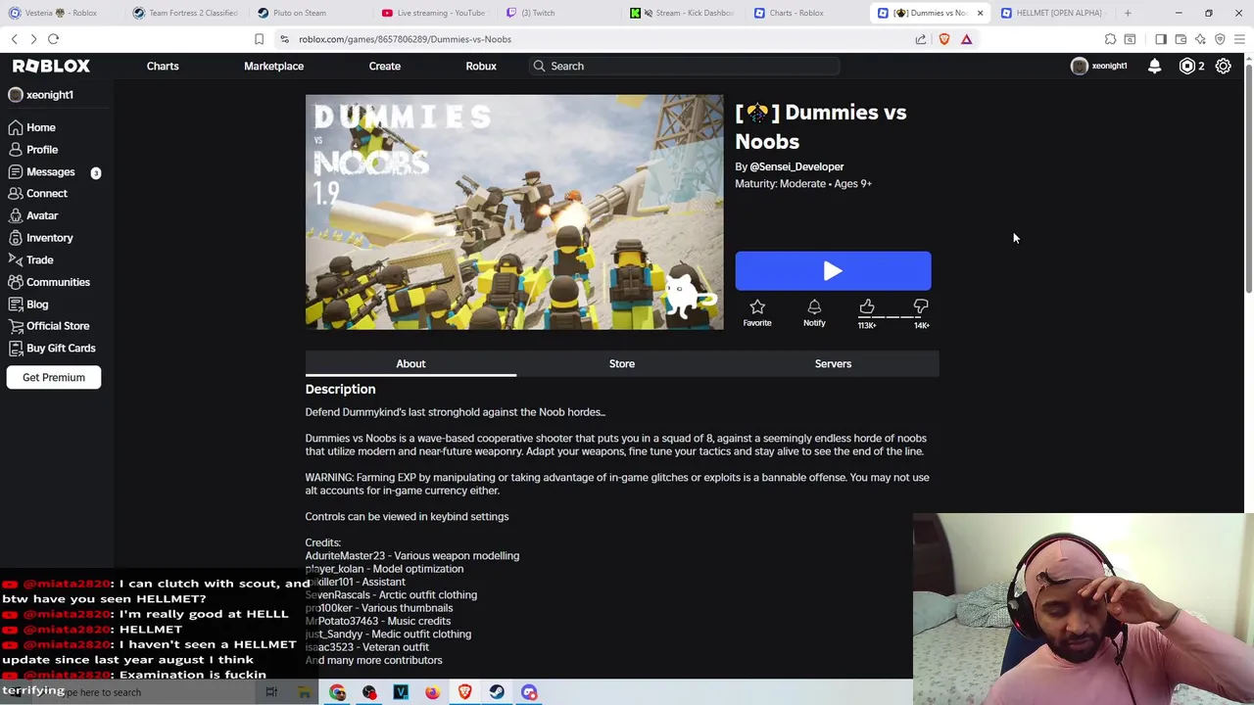Open the browser hamburger menu

coord(1239,39)
